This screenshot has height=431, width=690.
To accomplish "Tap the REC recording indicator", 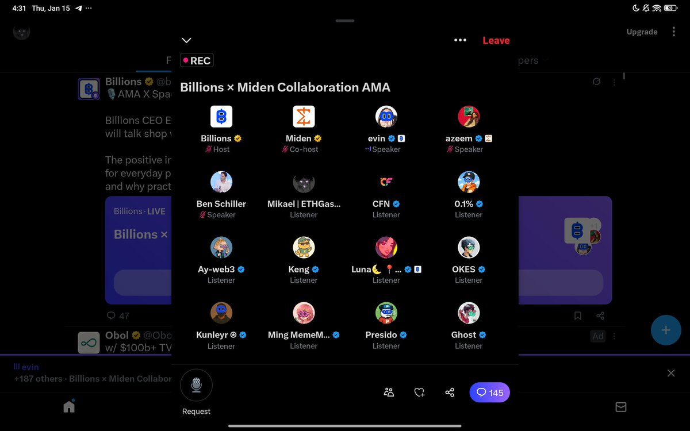I will point(197,60).
